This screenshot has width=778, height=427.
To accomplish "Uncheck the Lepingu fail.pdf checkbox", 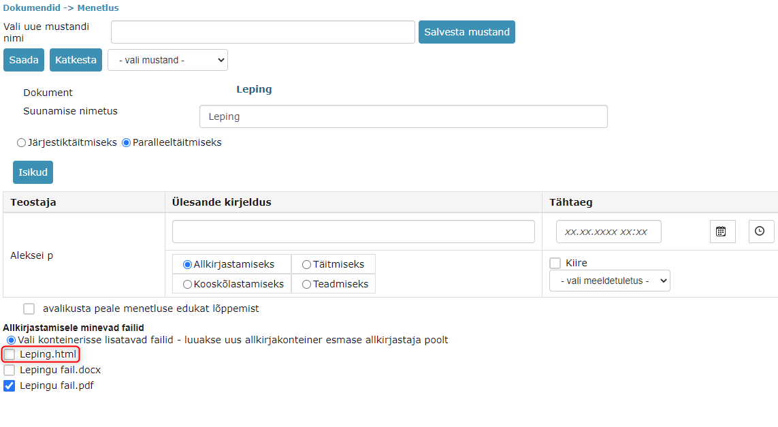I will pos(10,385).
